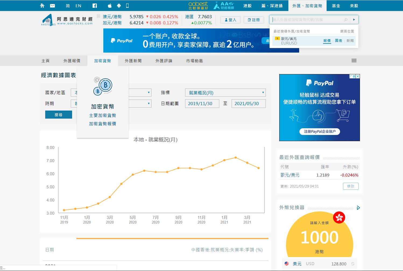
Task: Expand the 外幣兌換器 arrow
Action: 358,208
